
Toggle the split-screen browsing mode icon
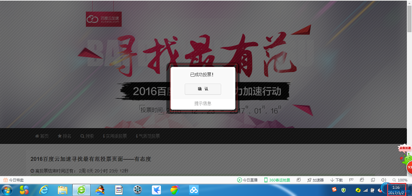373,180
